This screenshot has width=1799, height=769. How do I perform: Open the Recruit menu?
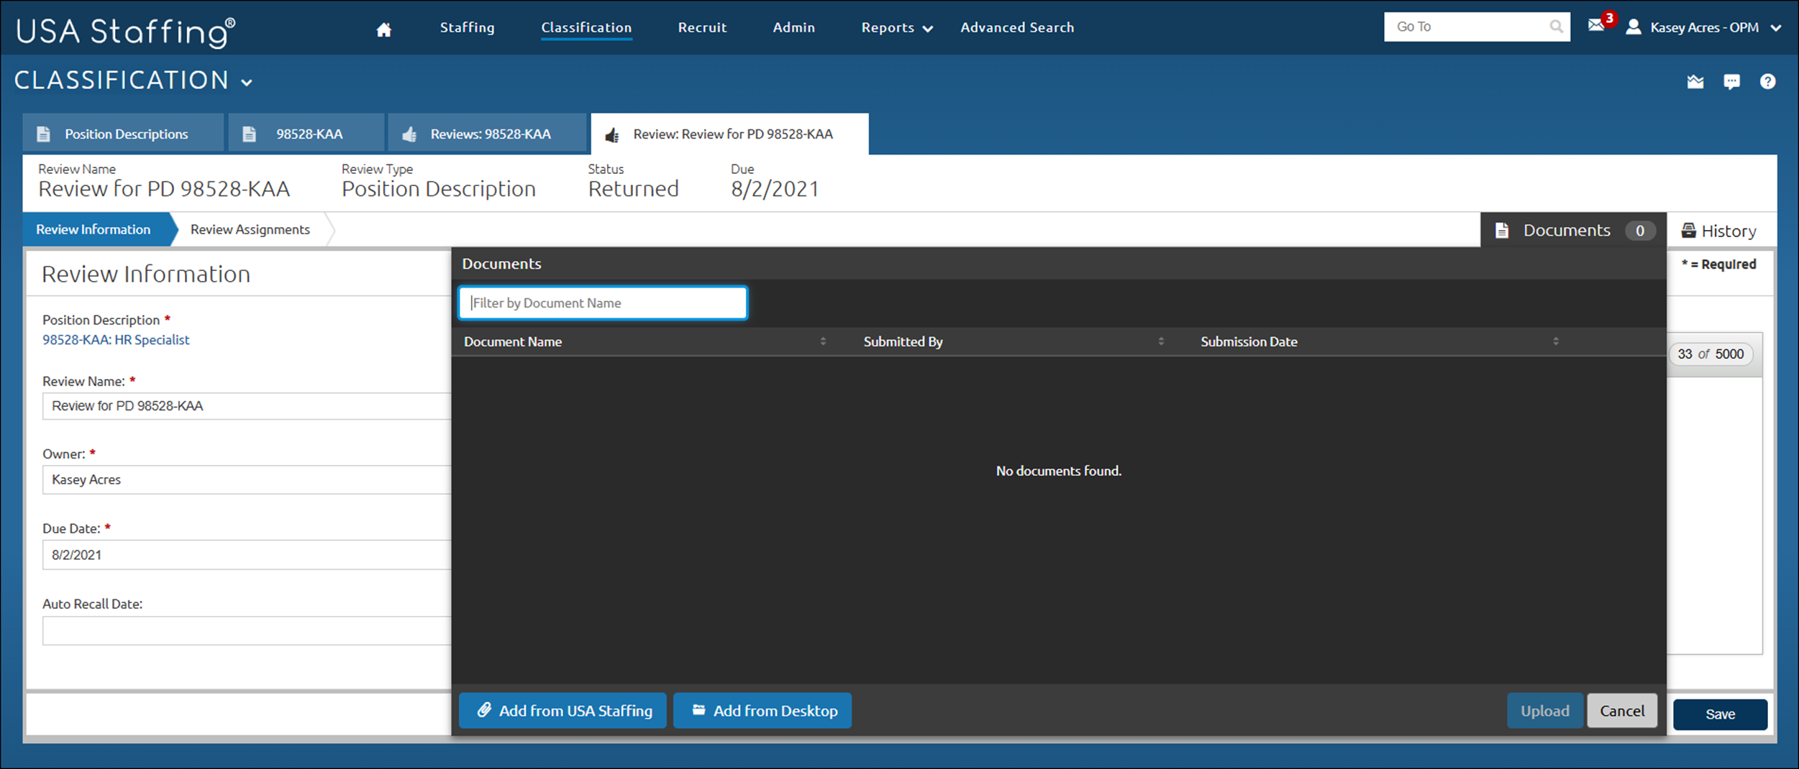[x=702, y=27]
